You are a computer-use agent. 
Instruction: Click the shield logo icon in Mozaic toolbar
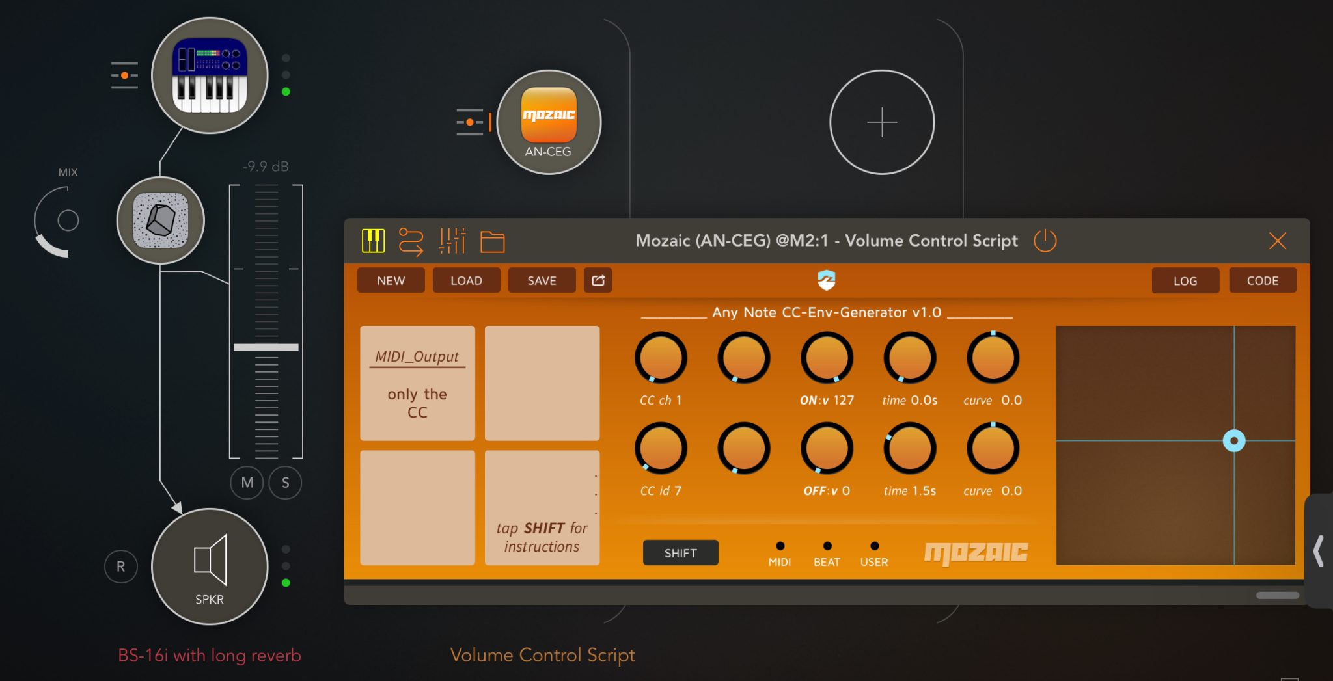(x=827, y=280)
